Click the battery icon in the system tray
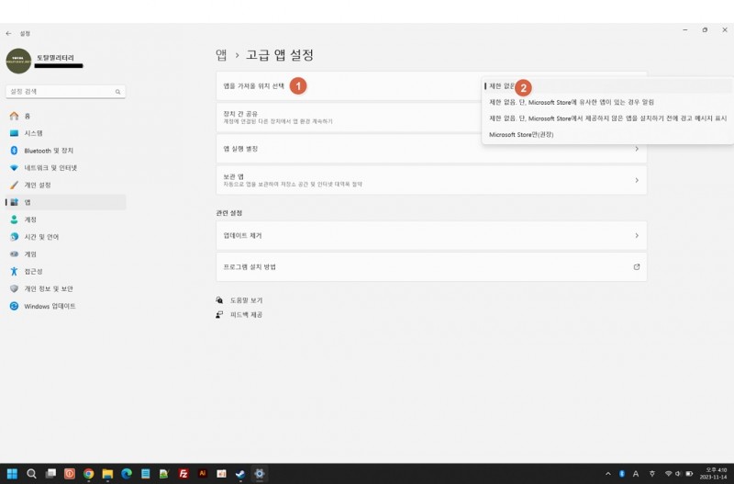The image size is (734, 484). click(689, 474)
